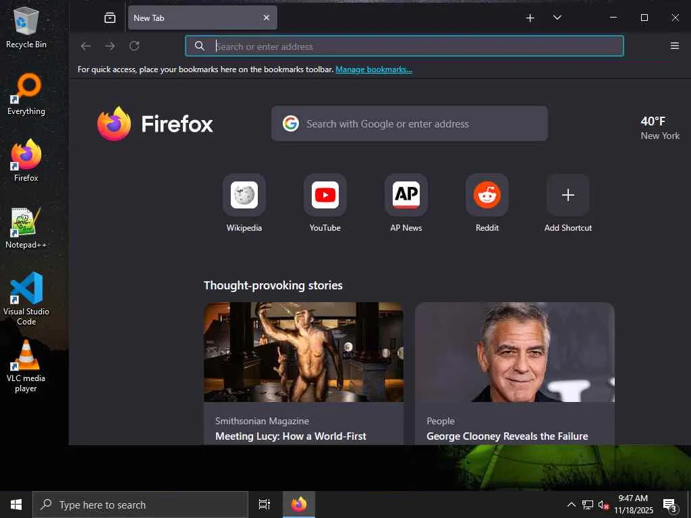Select the New Tab tab

click(x=202, y=18)
